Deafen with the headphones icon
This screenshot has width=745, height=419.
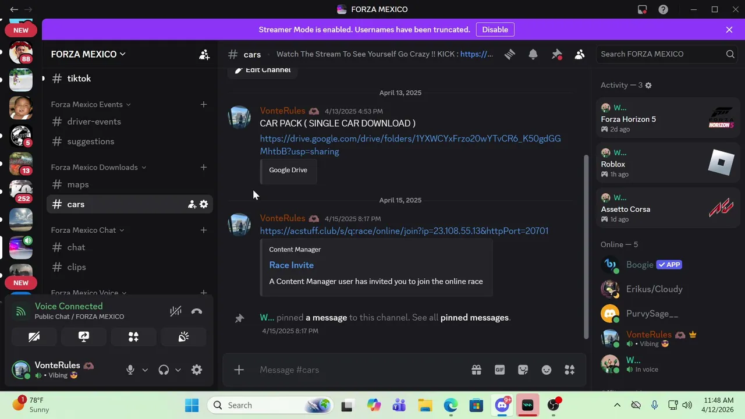[164, 370]
